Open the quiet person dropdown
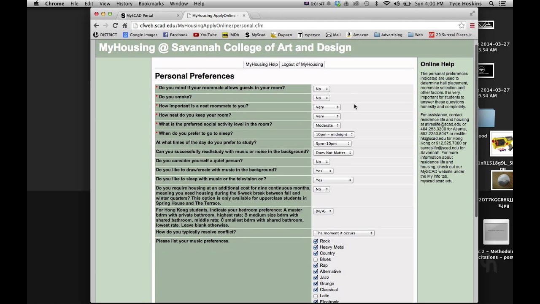 [321, 162]
